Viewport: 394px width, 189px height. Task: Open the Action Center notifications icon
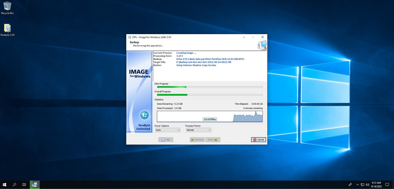(387, 185)
